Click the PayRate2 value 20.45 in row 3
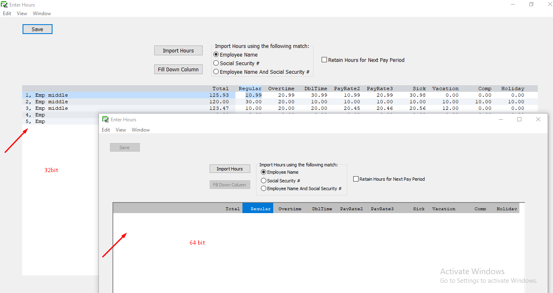Image resolution: width=553 pixels, height=293 pixels. coord(352,108)
